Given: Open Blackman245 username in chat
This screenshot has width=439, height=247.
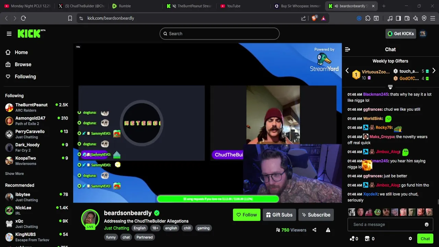Looking at the screenshot, I should (376, 94).
